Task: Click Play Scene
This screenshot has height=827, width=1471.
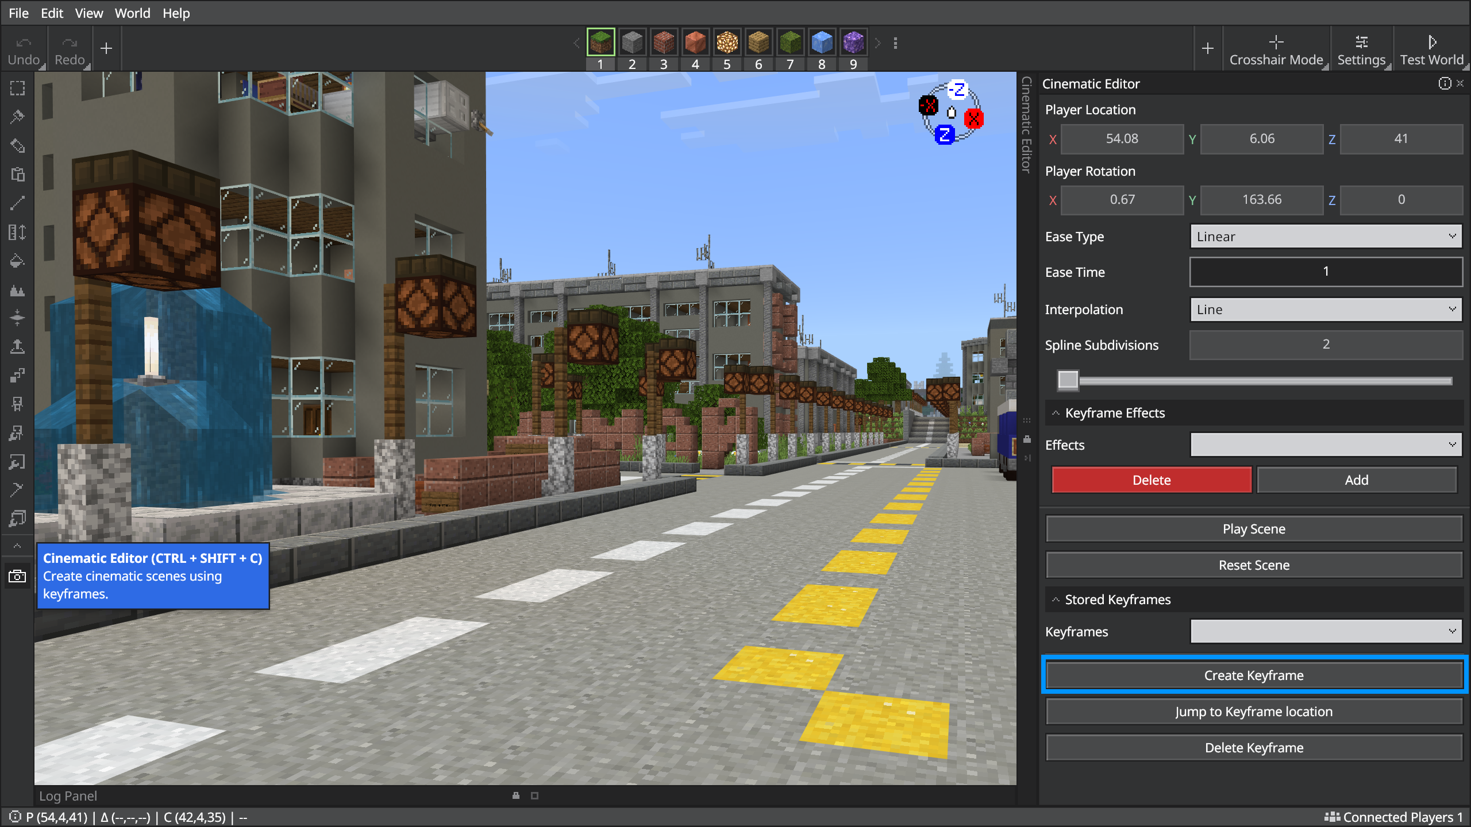Action: 1254,529
